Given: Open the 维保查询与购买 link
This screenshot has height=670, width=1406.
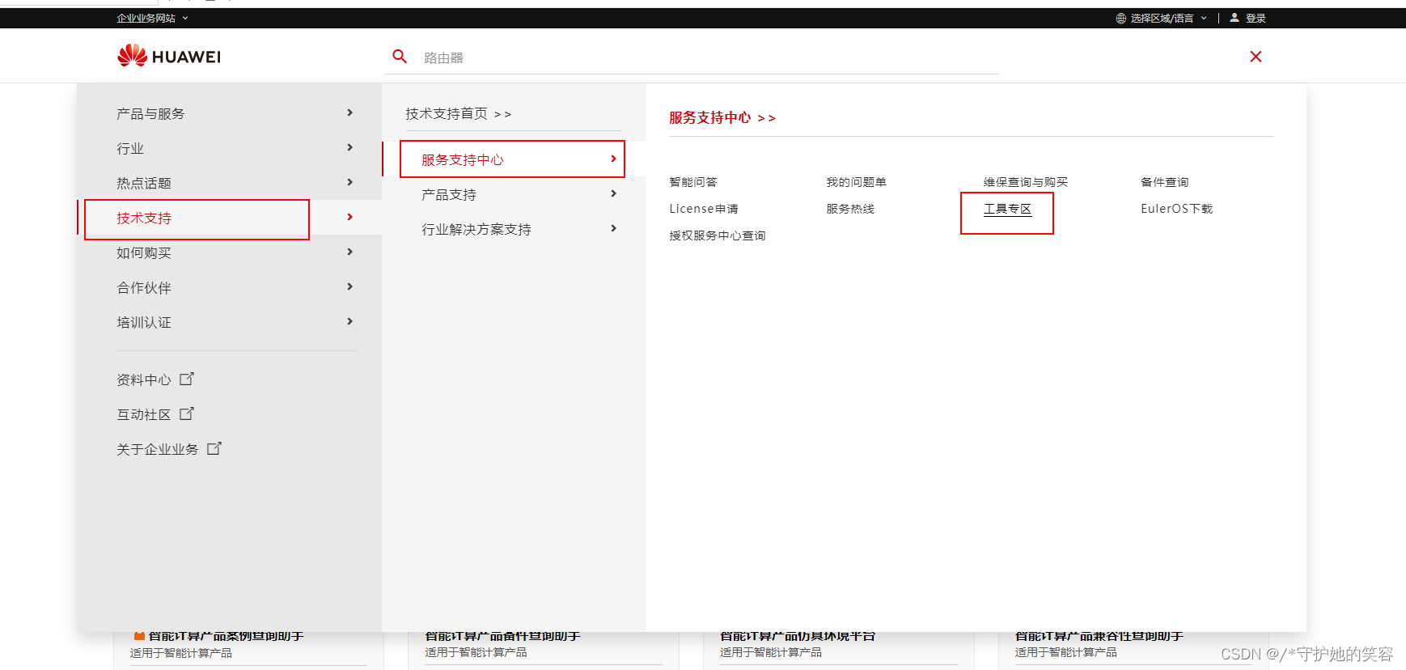Looking at the screenshot, I should (1026, 182).
